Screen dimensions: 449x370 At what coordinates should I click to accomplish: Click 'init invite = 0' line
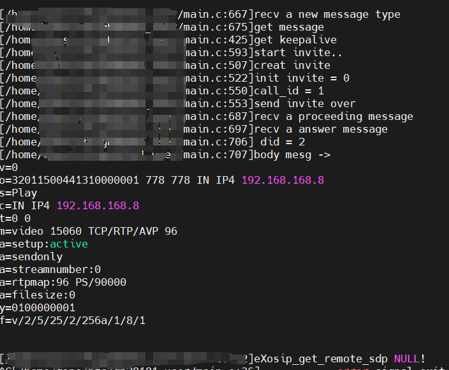tap(302, 78)
